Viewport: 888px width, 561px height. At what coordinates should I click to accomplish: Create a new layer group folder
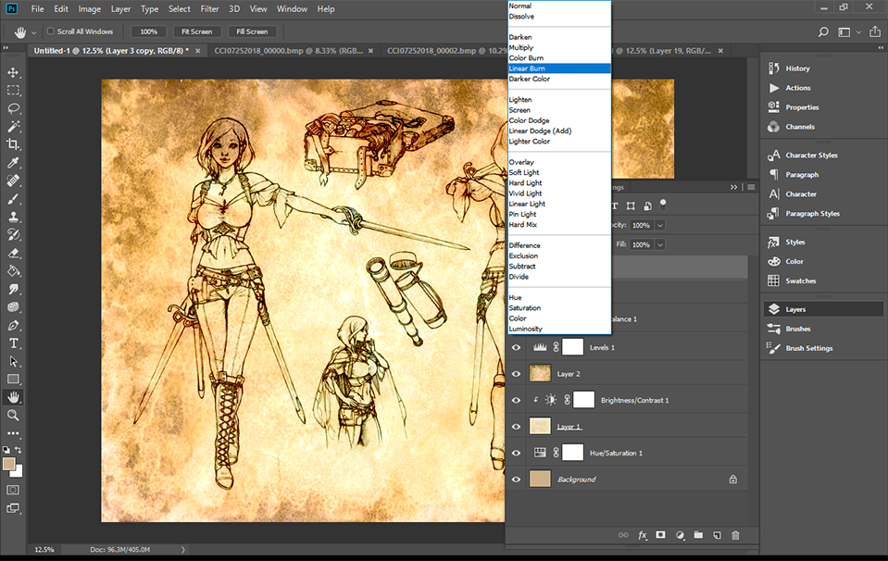tap(698, 535)
